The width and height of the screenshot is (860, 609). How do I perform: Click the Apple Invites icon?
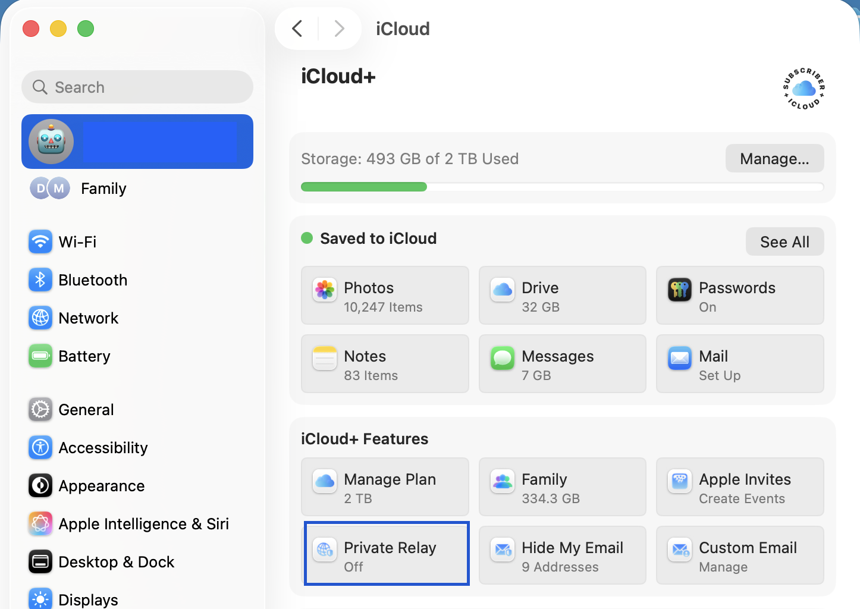click(680, 482)
